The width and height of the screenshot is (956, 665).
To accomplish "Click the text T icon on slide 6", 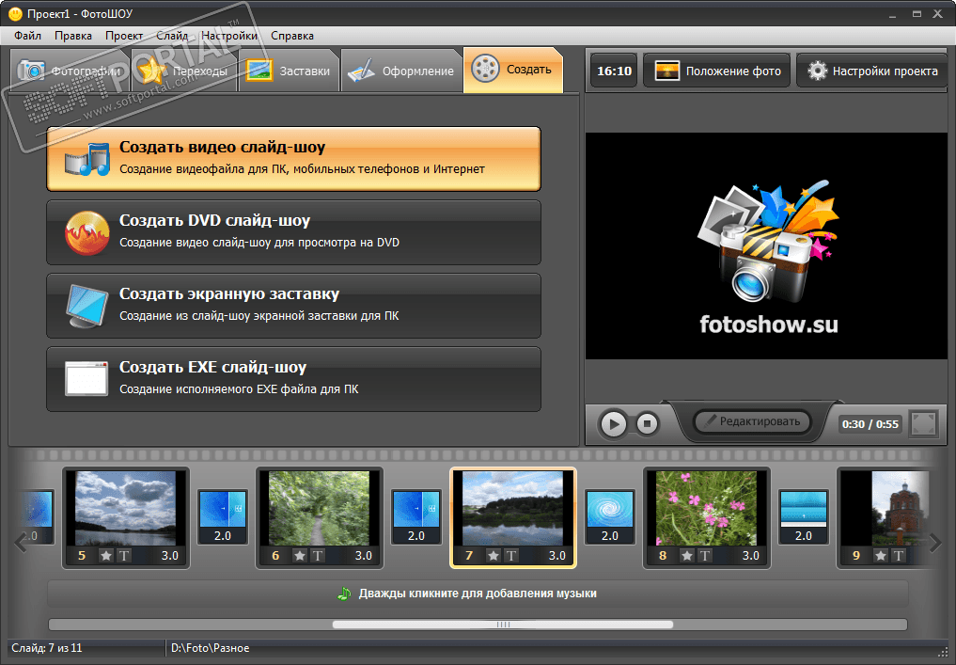I will point(318,556).
